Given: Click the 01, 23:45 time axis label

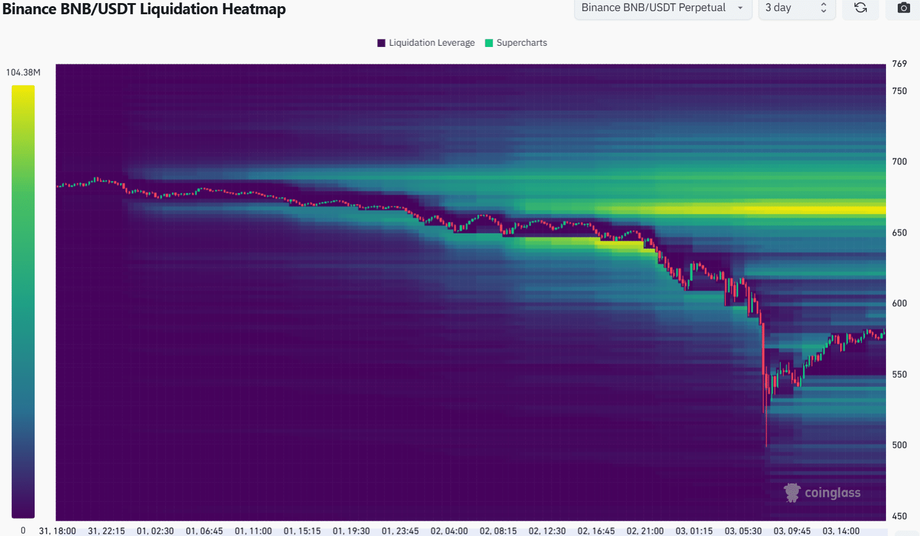Looking at the screenshot, I should click(400, 530).
